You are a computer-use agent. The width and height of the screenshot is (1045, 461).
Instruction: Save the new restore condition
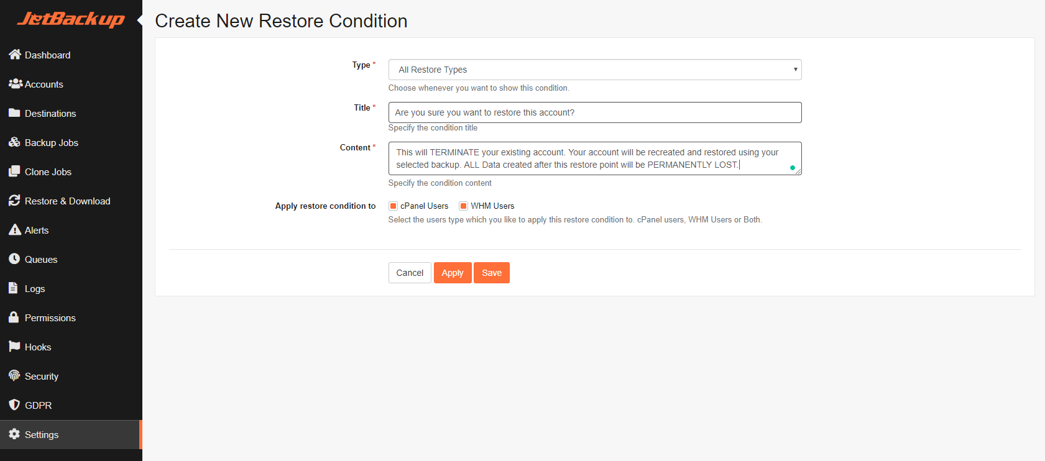pos(492,273)
